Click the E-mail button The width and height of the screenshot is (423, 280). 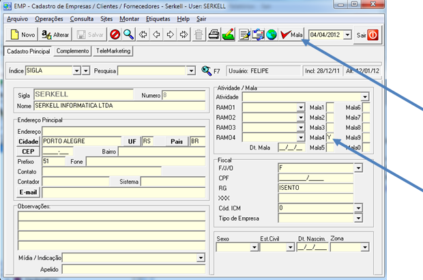pos(29,193)
